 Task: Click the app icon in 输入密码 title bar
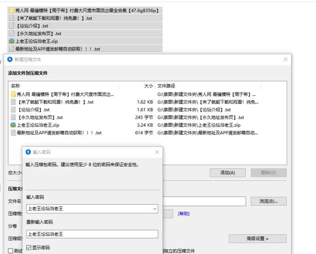coord(28,152)
